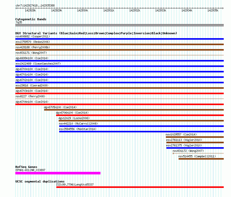Open dgv6704n100 (Coe2014) label
Viewport: 231px width, 197px height.
click(32, 102)
